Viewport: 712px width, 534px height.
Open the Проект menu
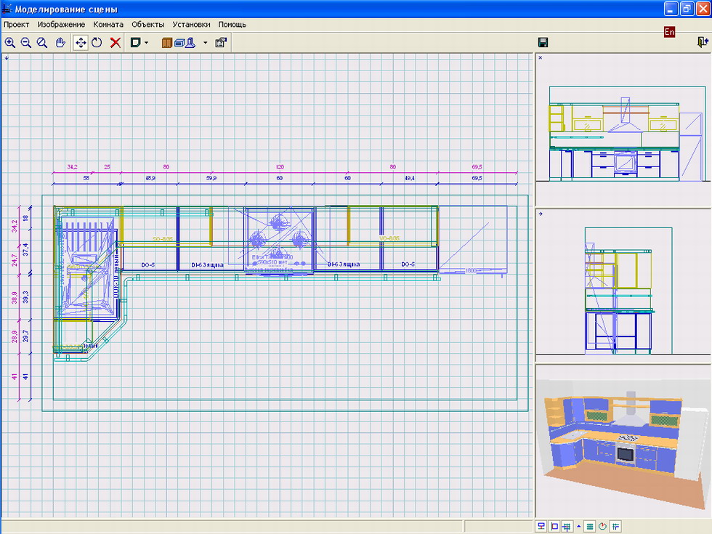(x=17, y=24)
